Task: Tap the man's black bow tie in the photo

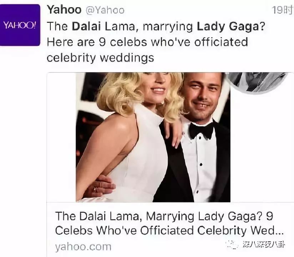Action: click(x=201, y=130)
